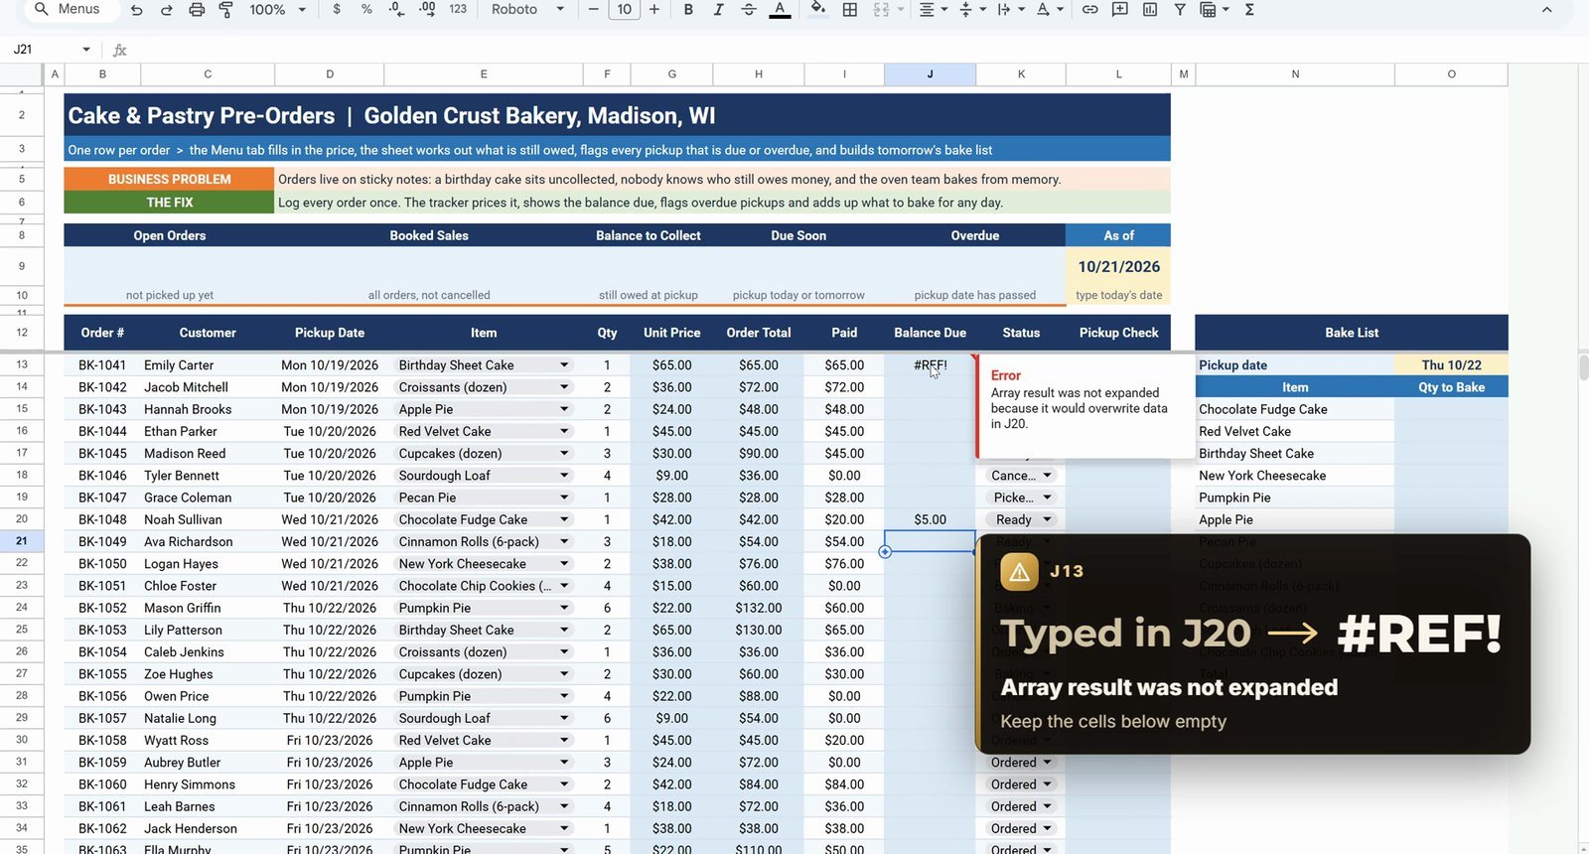Collapse the toolbar header with the chevron
1589x854 pixels.
click(1546, 10)
